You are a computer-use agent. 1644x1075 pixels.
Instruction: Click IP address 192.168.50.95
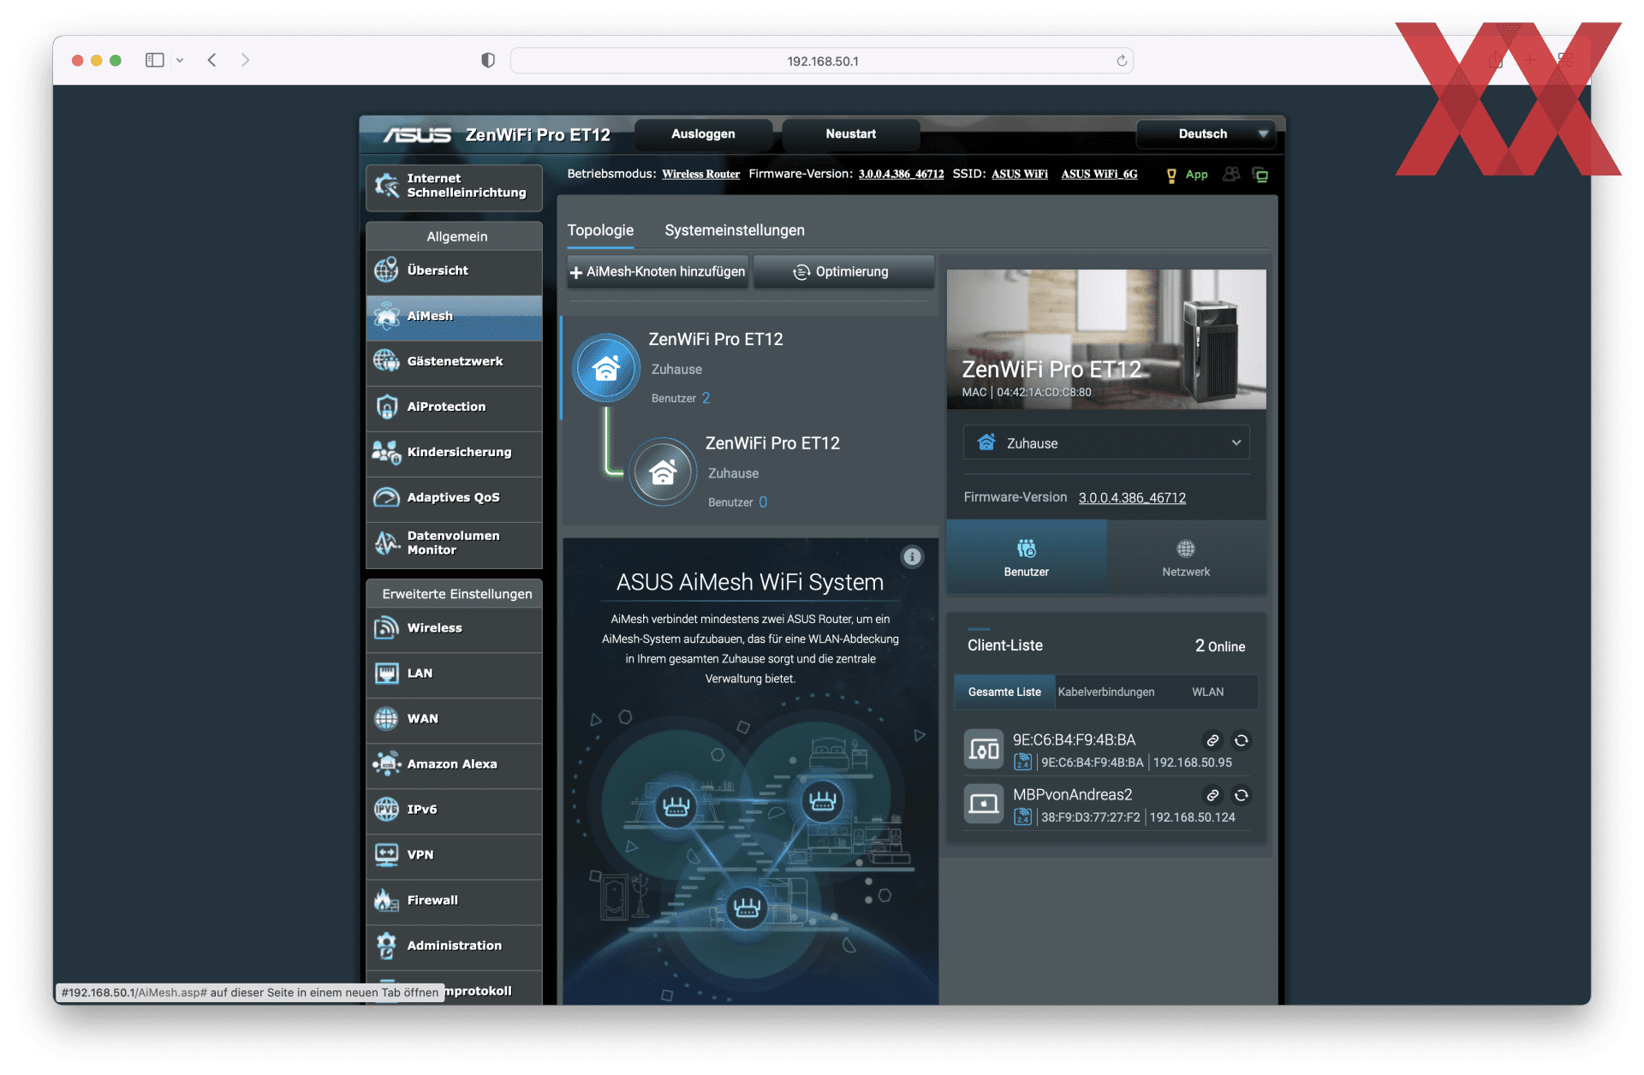click(1192, 763)
